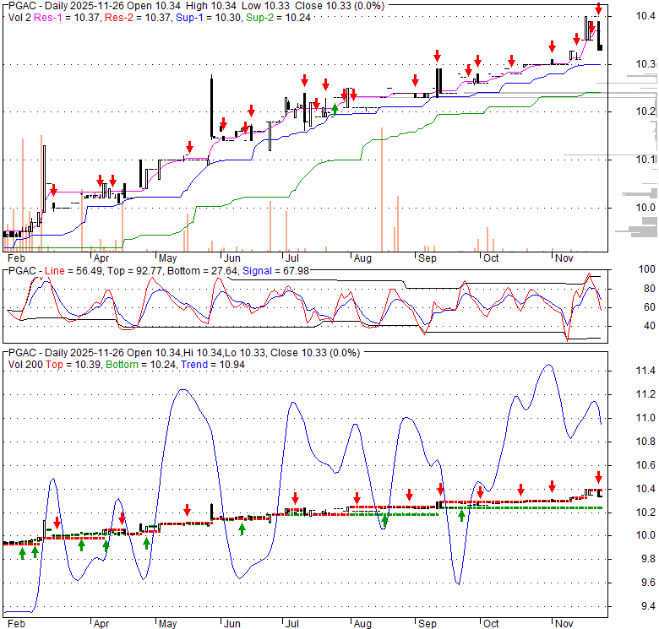Click the last red arrow in the bottom panel
This screenshot has width=659, height=629.
[598, 477]
